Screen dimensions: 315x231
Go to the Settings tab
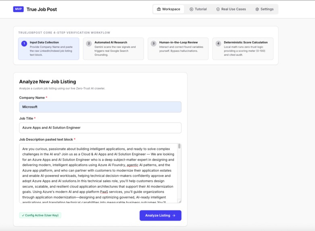tap(264, 9)
